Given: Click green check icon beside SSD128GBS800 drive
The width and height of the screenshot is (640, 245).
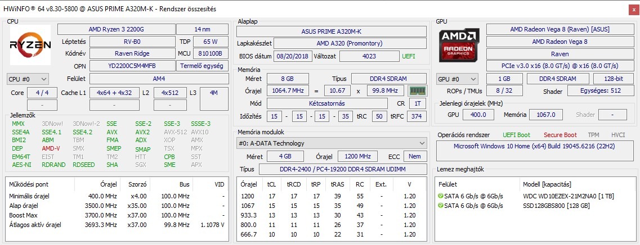Looking at the screenshot, I should 440,206.
